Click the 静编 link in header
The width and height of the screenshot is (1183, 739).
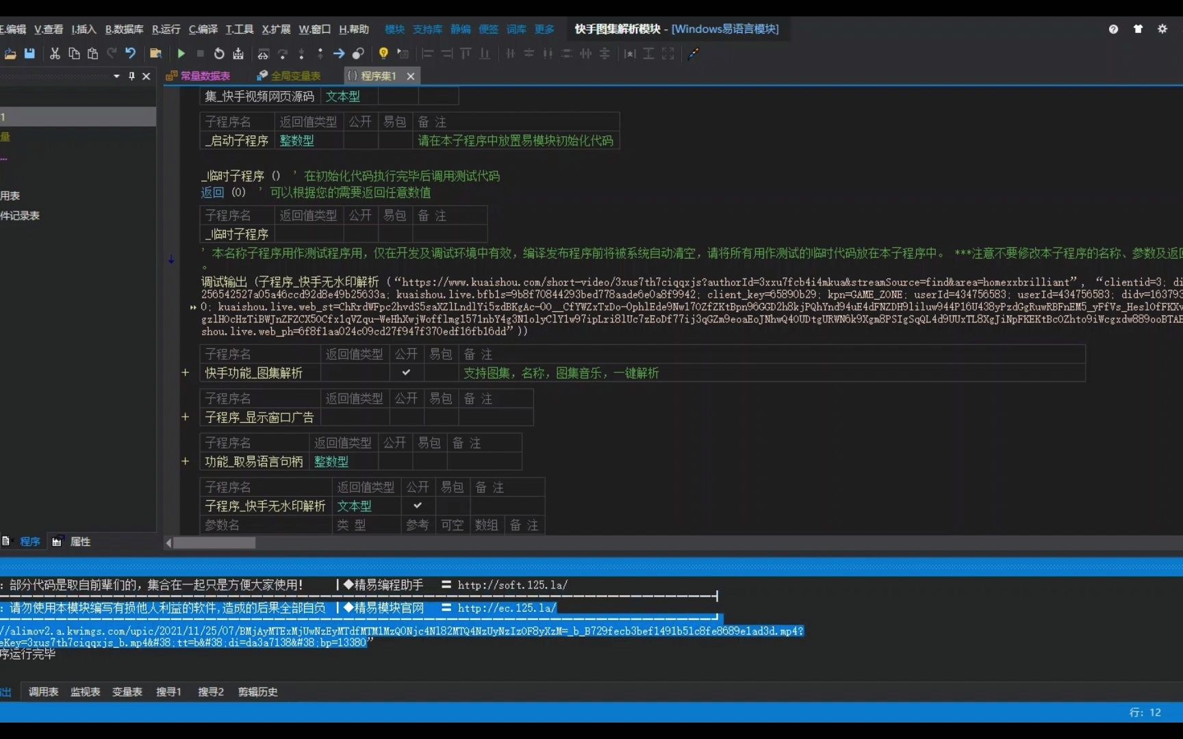[460, 29]
